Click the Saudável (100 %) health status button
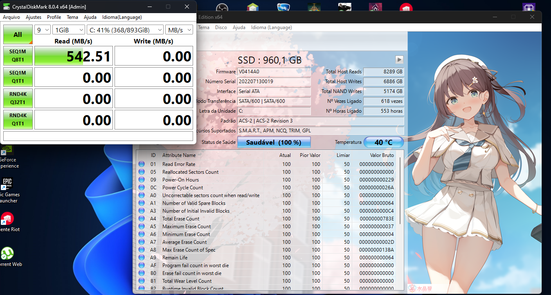The image size is (551, 295). 274,142
